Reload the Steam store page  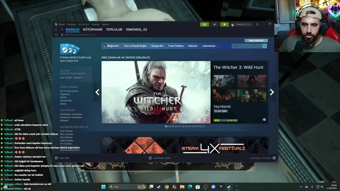(x=56, y=35)
